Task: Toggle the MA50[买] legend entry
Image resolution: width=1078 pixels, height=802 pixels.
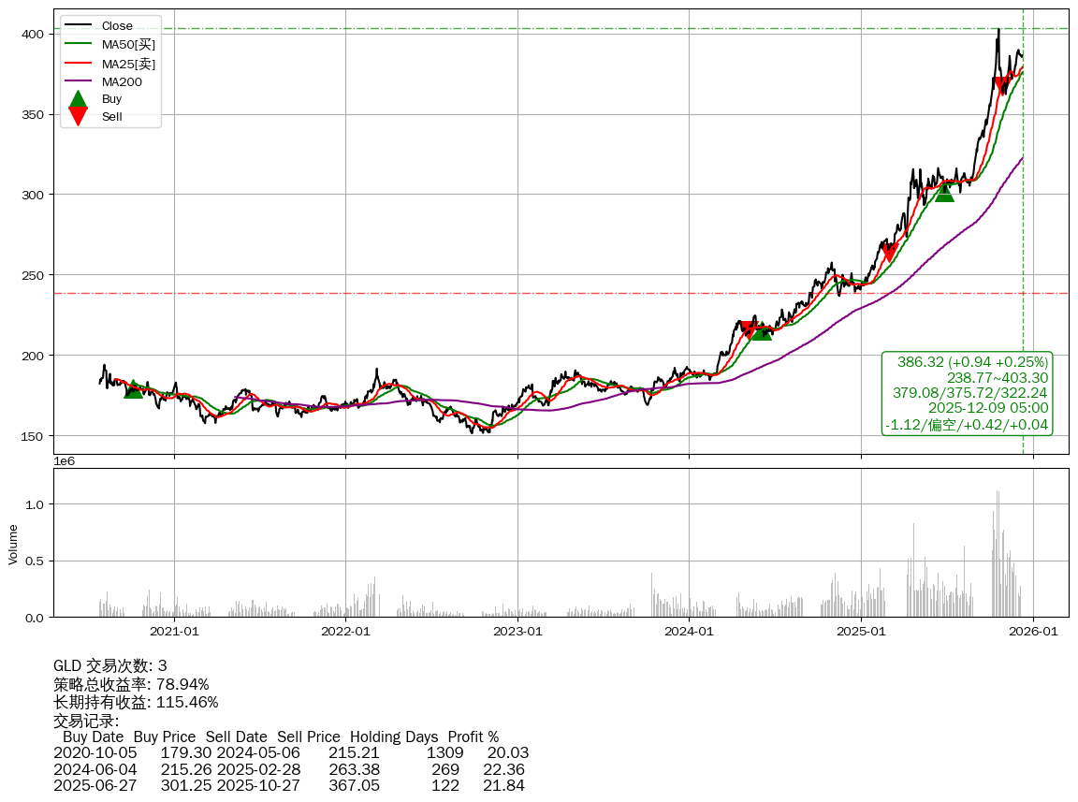Action: [x=127, y=44]
